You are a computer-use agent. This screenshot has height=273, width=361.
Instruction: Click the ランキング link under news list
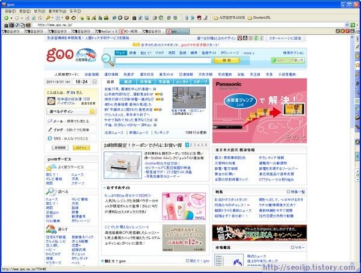(x=161, y=133)
